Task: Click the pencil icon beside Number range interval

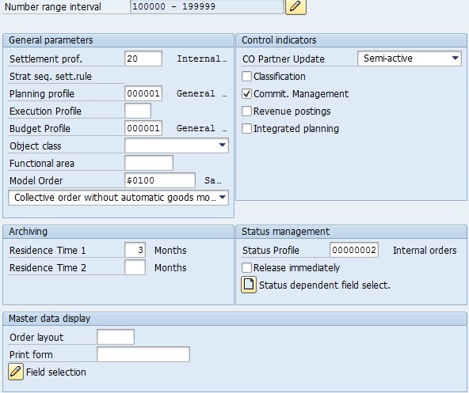Action: pos(296,6)
